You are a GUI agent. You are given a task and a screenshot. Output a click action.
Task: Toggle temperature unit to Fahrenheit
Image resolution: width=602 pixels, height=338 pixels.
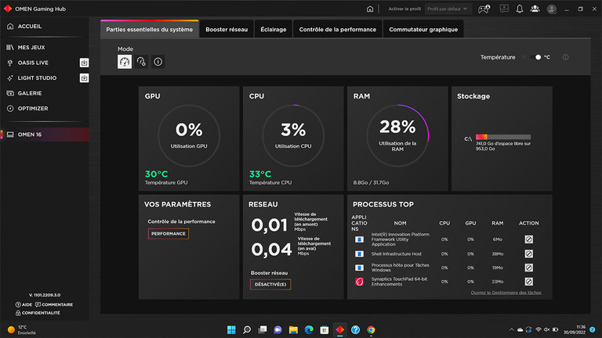click(x=535, y=57)
